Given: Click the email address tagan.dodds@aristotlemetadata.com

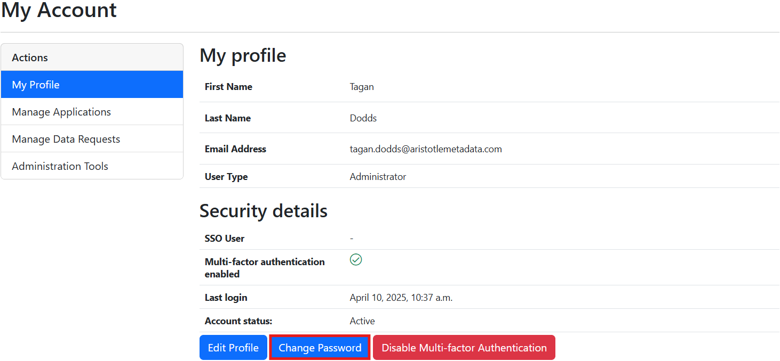Looking at the screenshot, I should 425,149.
